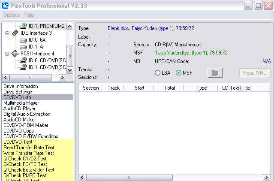Image resolution: width=274 pixels, height=181 pixels.
Task: Click drive tree scroll left arrow
Action: 6,77
